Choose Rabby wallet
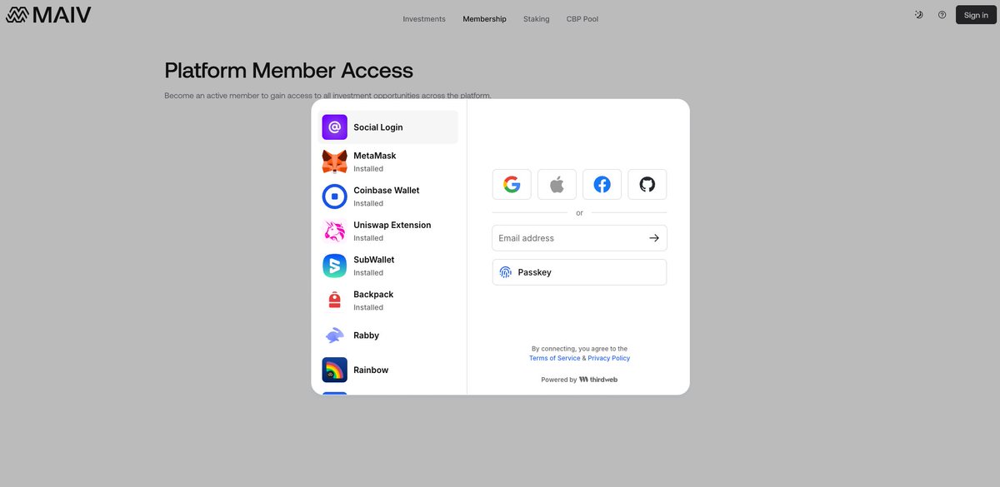Viewport: 1000px width, 487px height. point(388,335)
